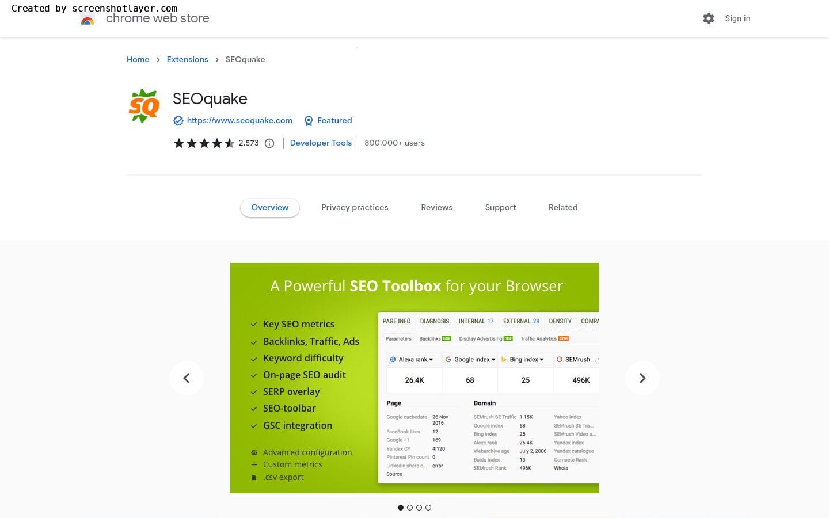Image resolution: width=829 pixels, height=518 pixels.
Task: Click the Chrome Web Store logo
Action: (x=88, y=20)
